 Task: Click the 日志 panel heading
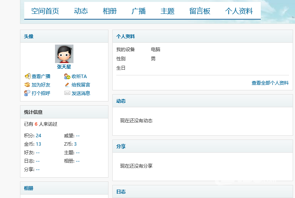click(x=121, y=191)
